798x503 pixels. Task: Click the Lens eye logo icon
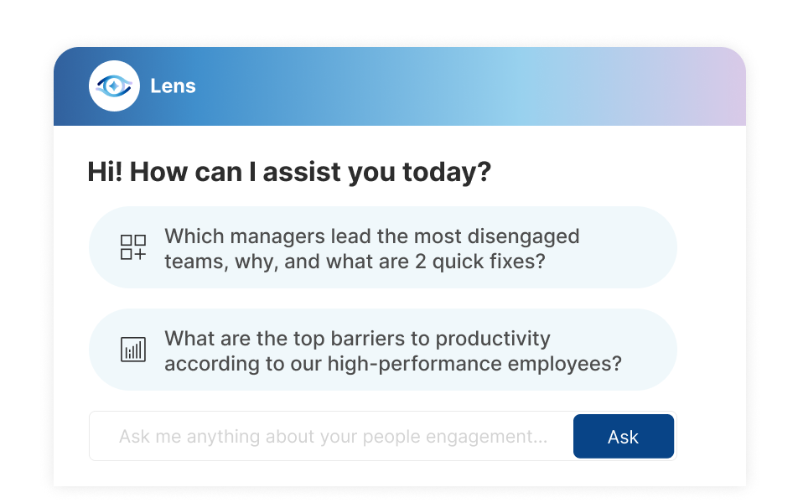[114, 86]
